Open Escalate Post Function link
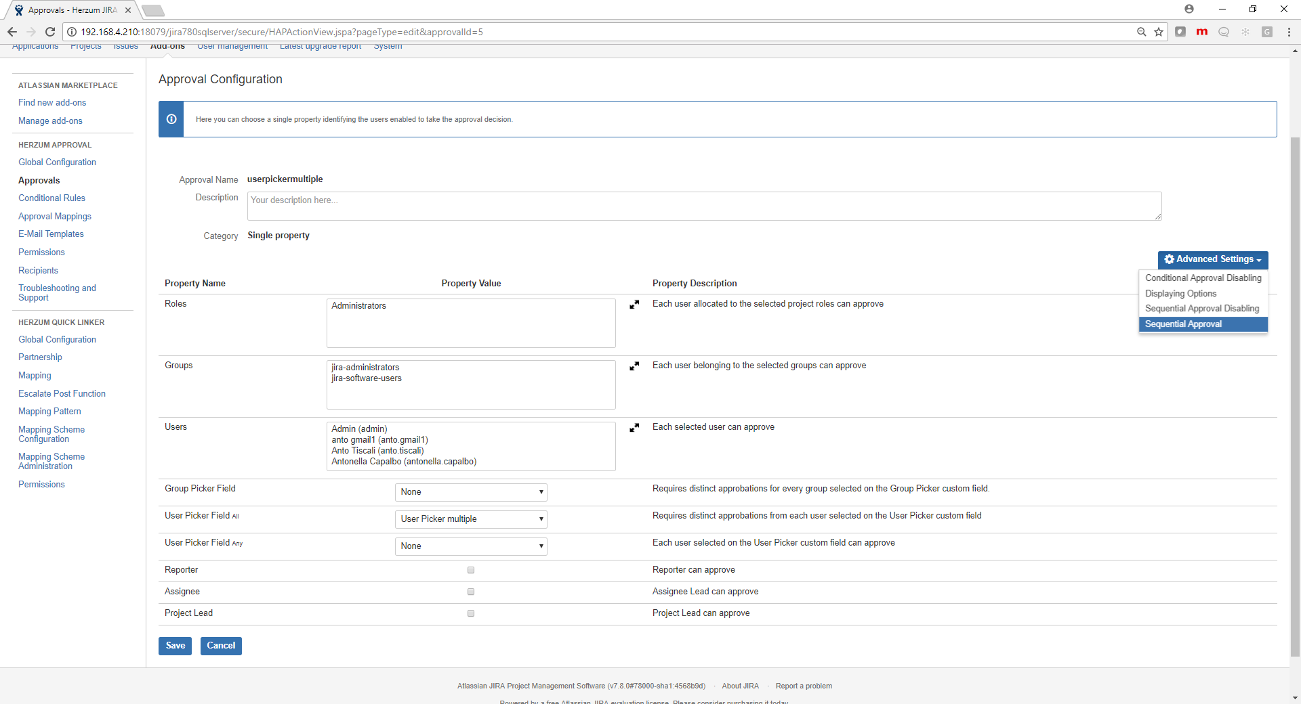This screenshot has height=704, width=1301. 62,394
